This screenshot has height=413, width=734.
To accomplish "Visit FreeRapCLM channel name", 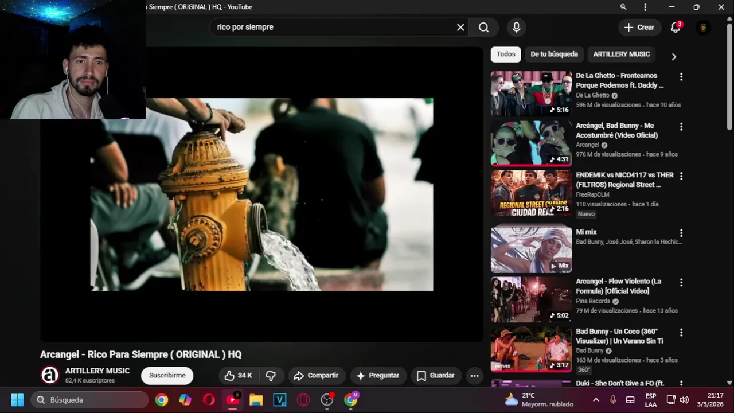I will (x=592, y=194).
